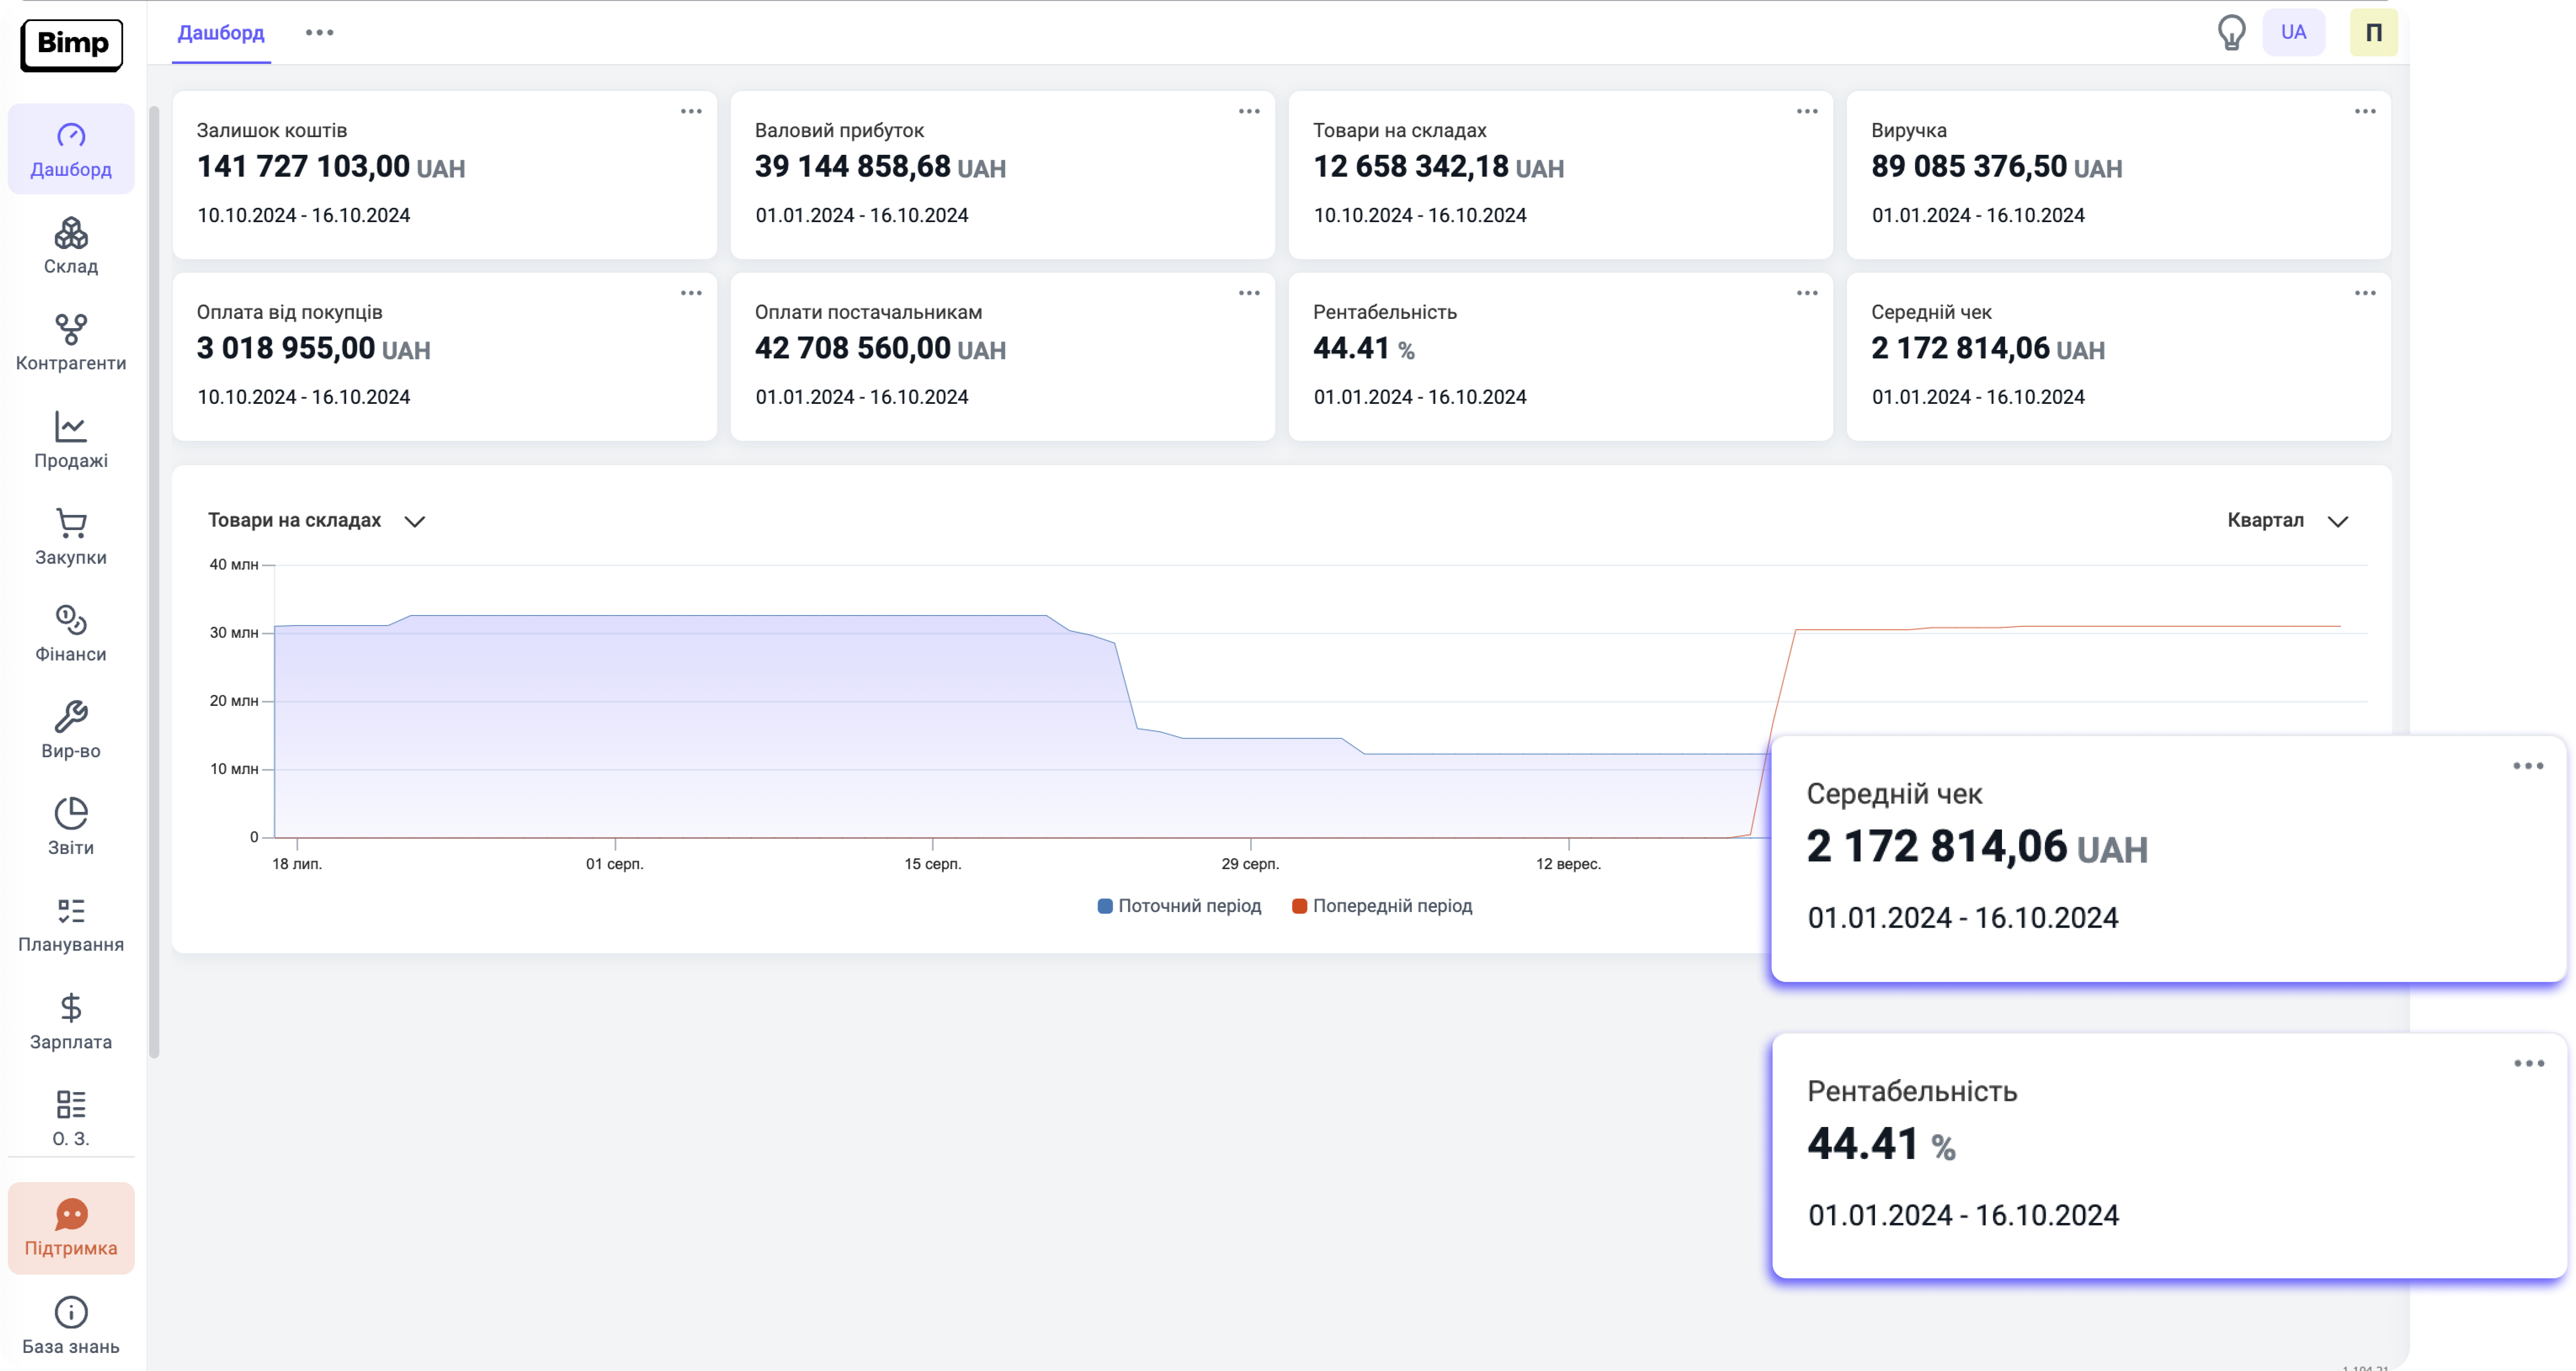Open options menu on small Рентабельність card
The width and height of the screenshot is (2576, 1371).
tap(1807, 293)
